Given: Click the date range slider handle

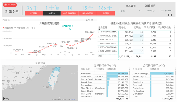Looking at the screenshot, I should pyautogui.click(x=170, y=15).
